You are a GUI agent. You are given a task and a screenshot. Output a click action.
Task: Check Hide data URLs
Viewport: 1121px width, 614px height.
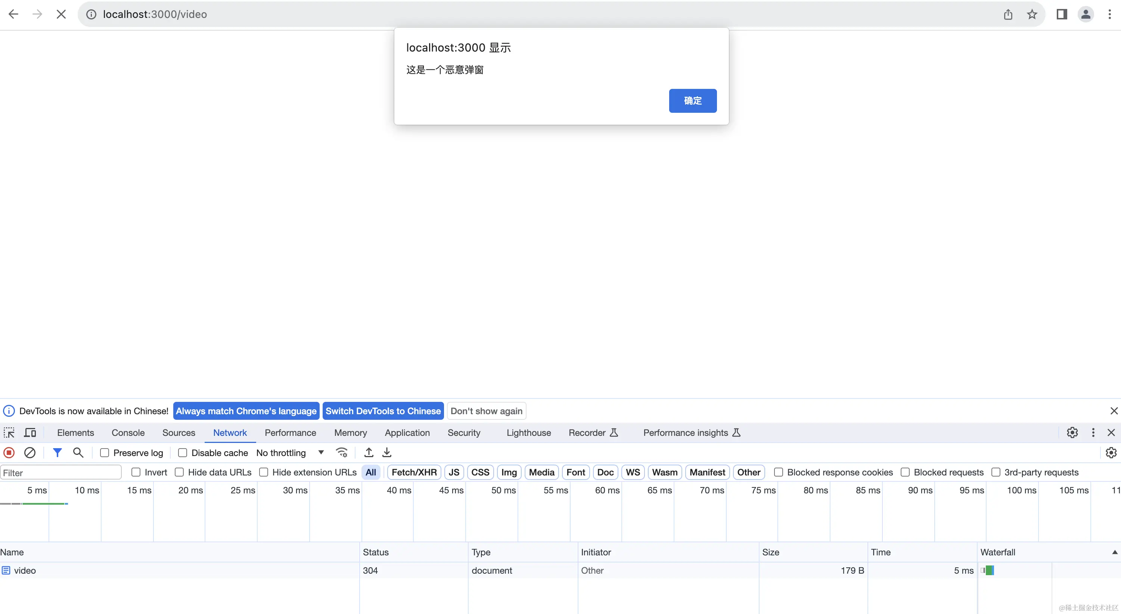tap(179, 472)
